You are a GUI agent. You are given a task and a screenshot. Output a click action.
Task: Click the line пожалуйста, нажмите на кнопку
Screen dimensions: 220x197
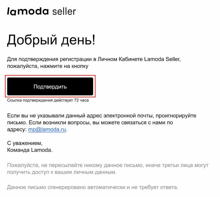47,66
